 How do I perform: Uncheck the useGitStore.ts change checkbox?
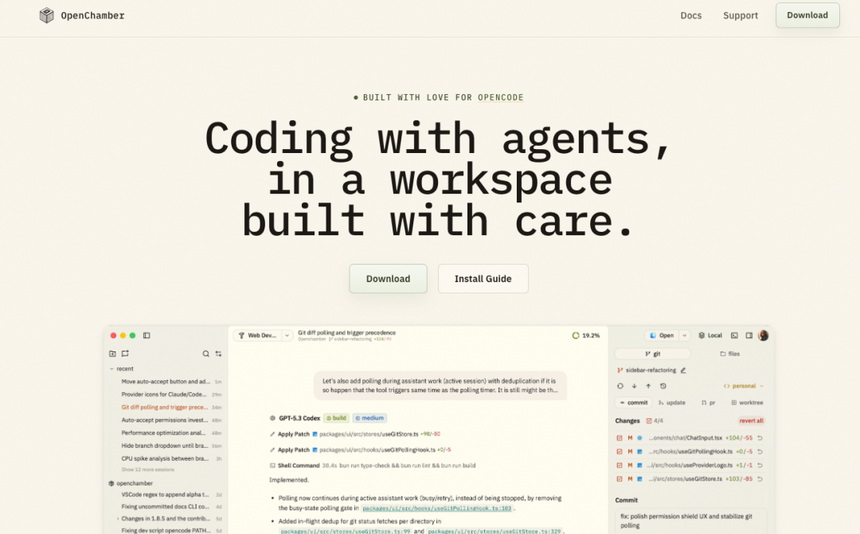[x=620, y=479]
